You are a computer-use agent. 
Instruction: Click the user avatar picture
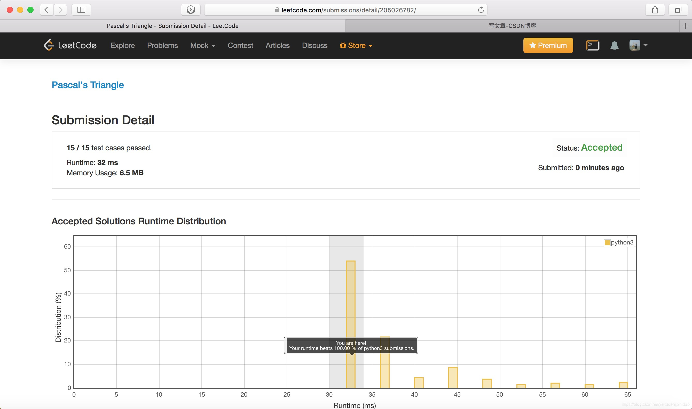tap(635, 45)
